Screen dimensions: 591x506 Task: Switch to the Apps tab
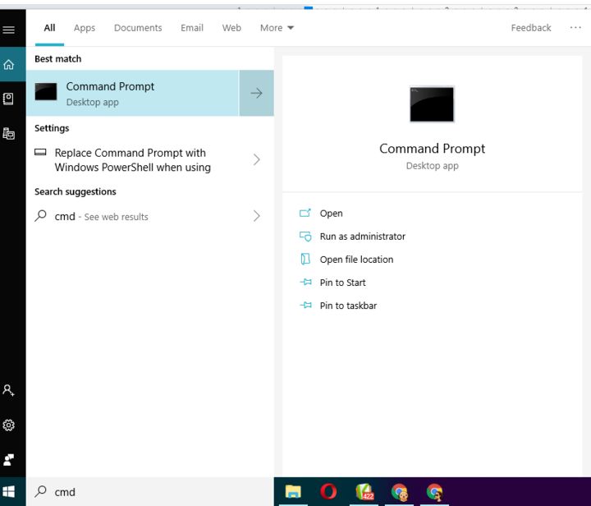pos(85,28)
